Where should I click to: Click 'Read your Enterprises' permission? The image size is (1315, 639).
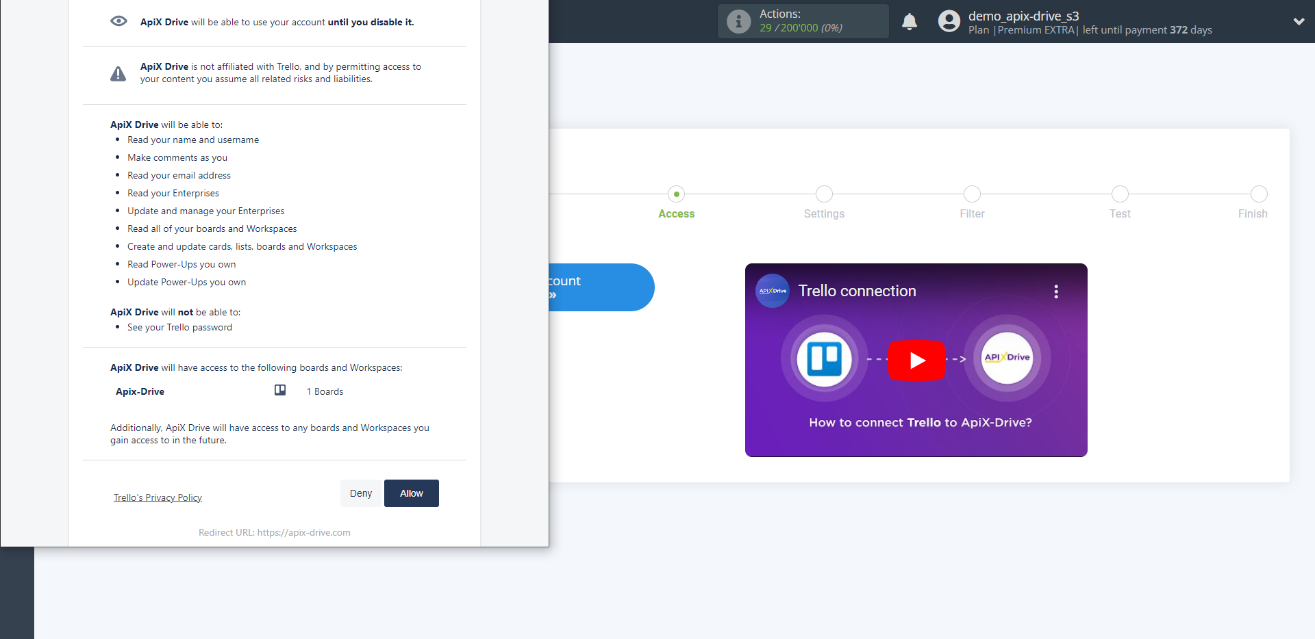pyautogui.click(x=173, y=193)
